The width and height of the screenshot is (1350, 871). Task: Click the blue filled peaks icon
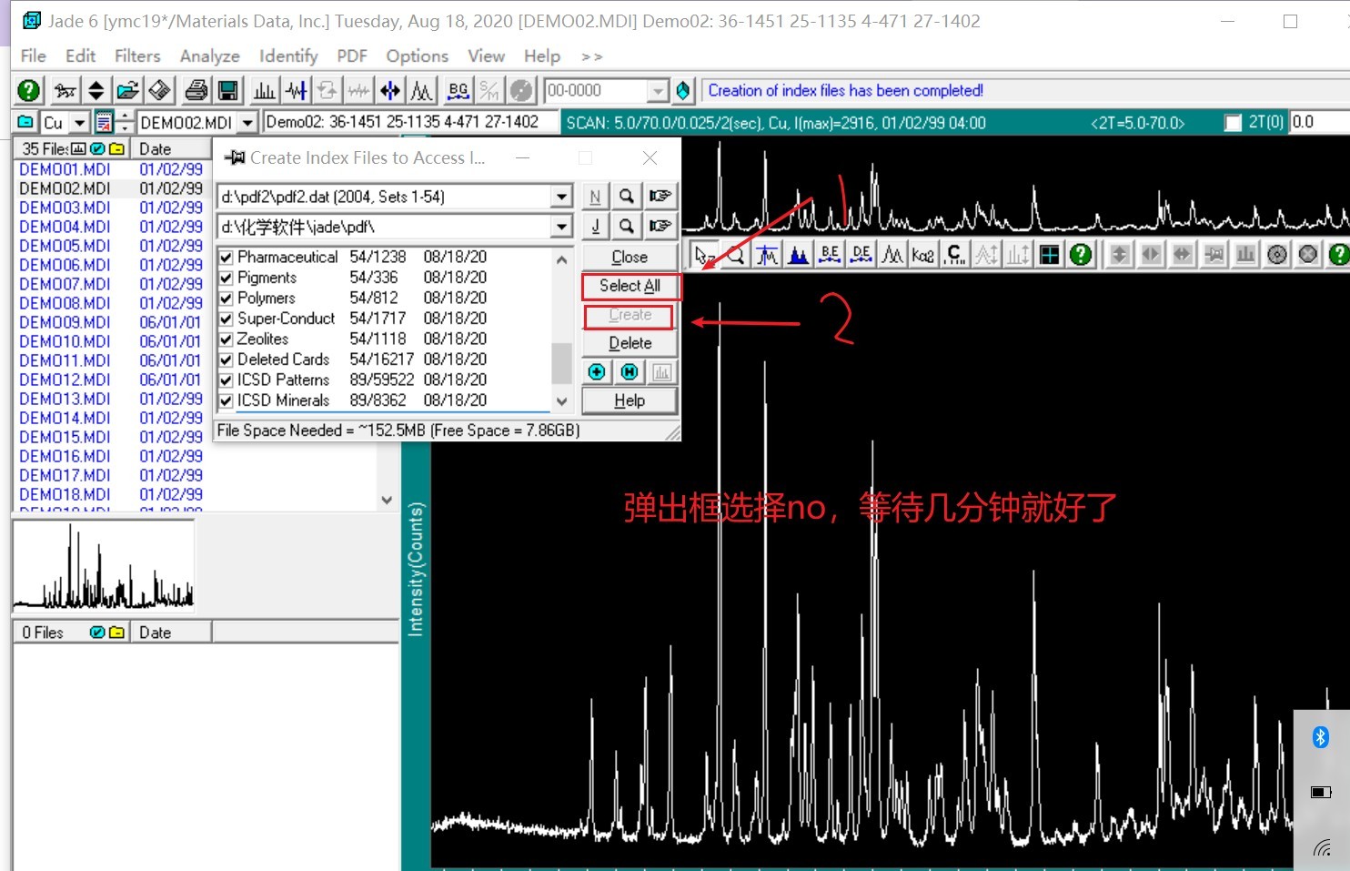(x=799, y=255)
